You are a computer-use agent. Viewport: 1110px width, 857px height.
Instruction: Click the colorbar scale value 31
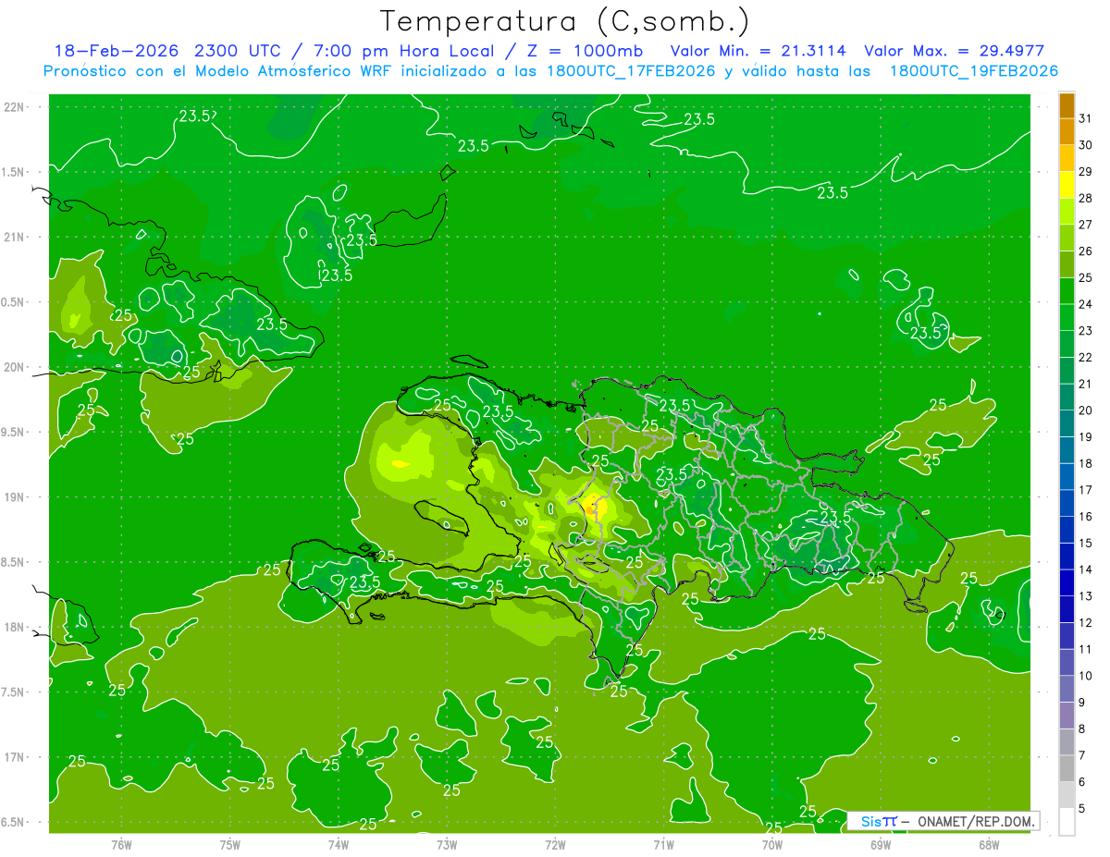coord(1086,118)
